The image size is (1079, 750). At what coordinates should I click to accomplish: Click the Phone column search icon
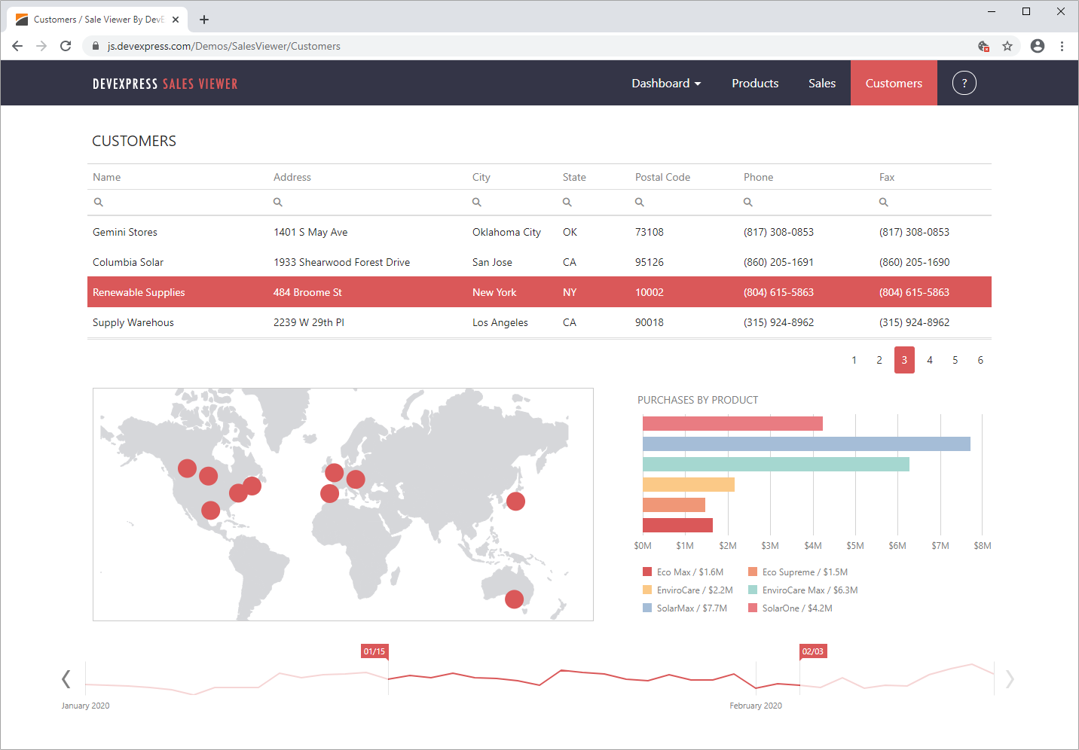748,202
